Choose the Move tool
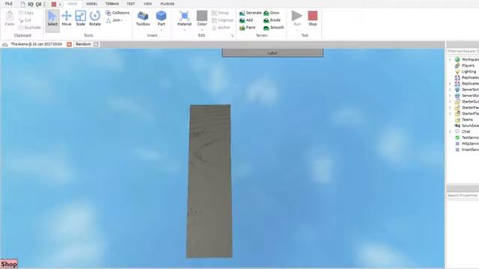 (x=67, y=18)
